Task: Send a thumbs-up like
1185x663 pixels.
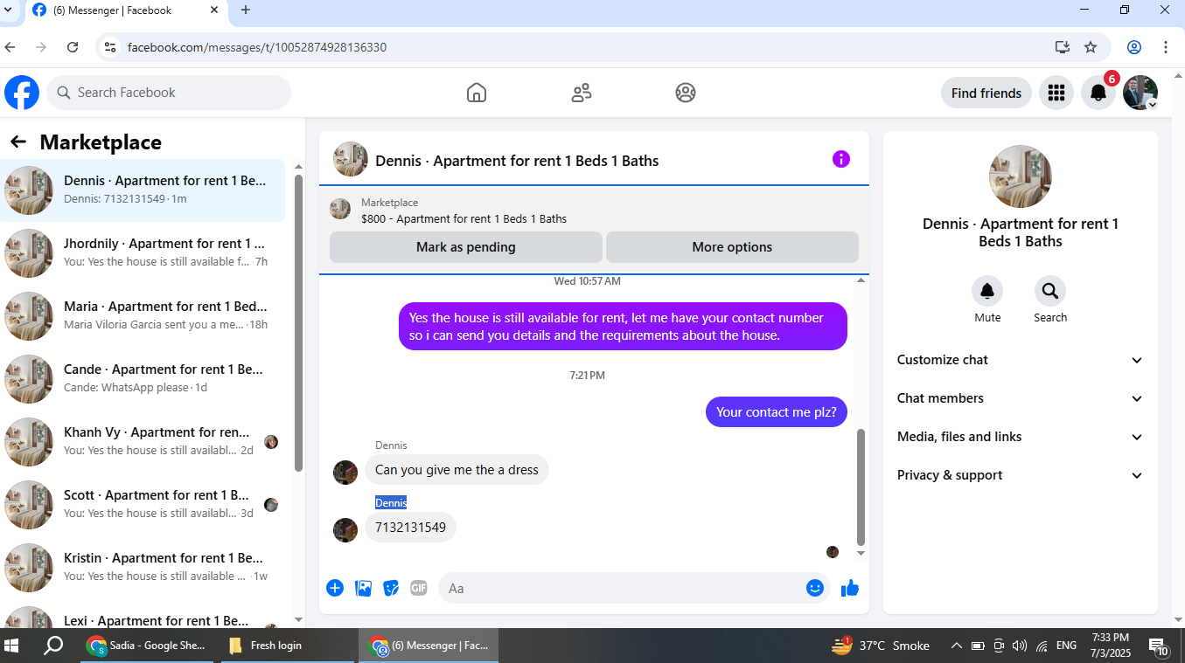Action: coord(850,588)
